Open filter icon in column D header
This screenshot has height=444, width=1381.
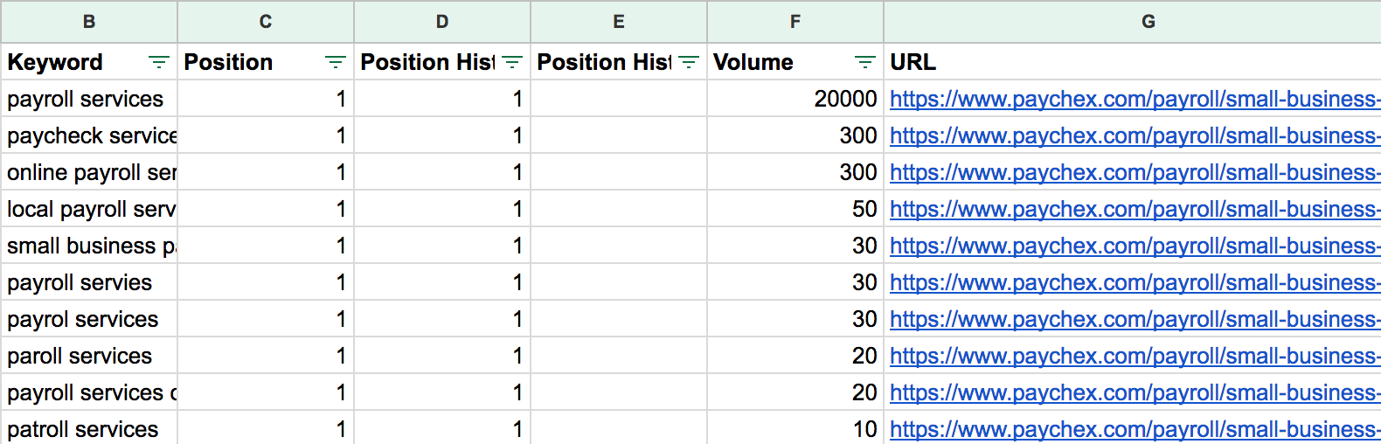coord(512,62)
